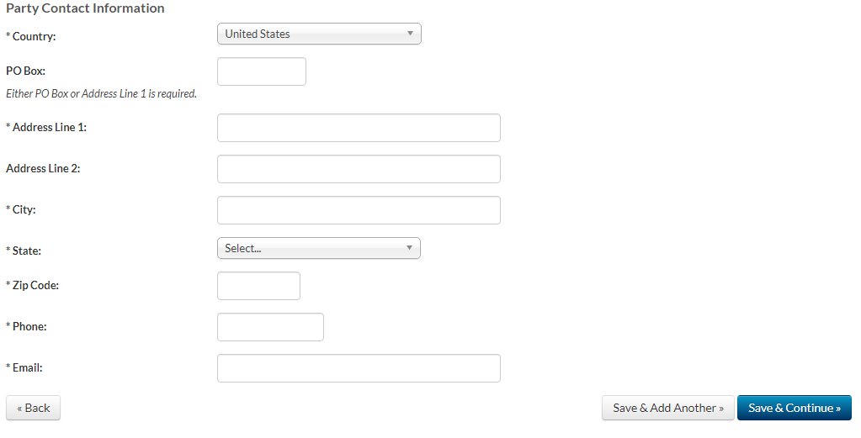Open the Country dropdown showing United States
Screen dimensions: 861x438
coord(318,34)
